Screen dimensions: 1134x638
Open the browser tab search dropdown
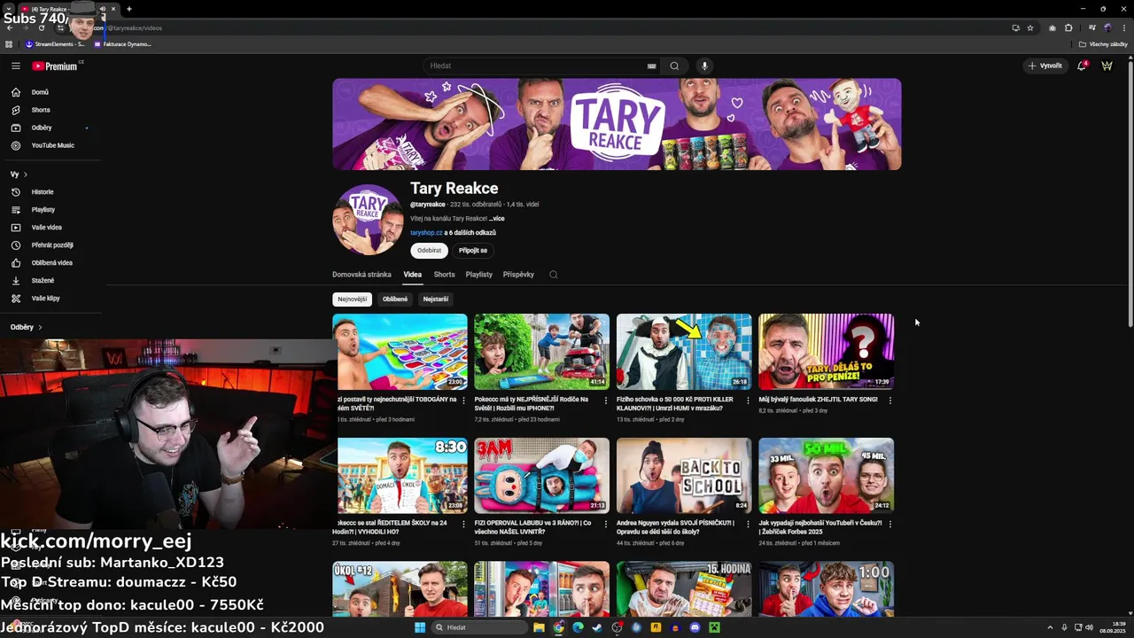point(9,9)
